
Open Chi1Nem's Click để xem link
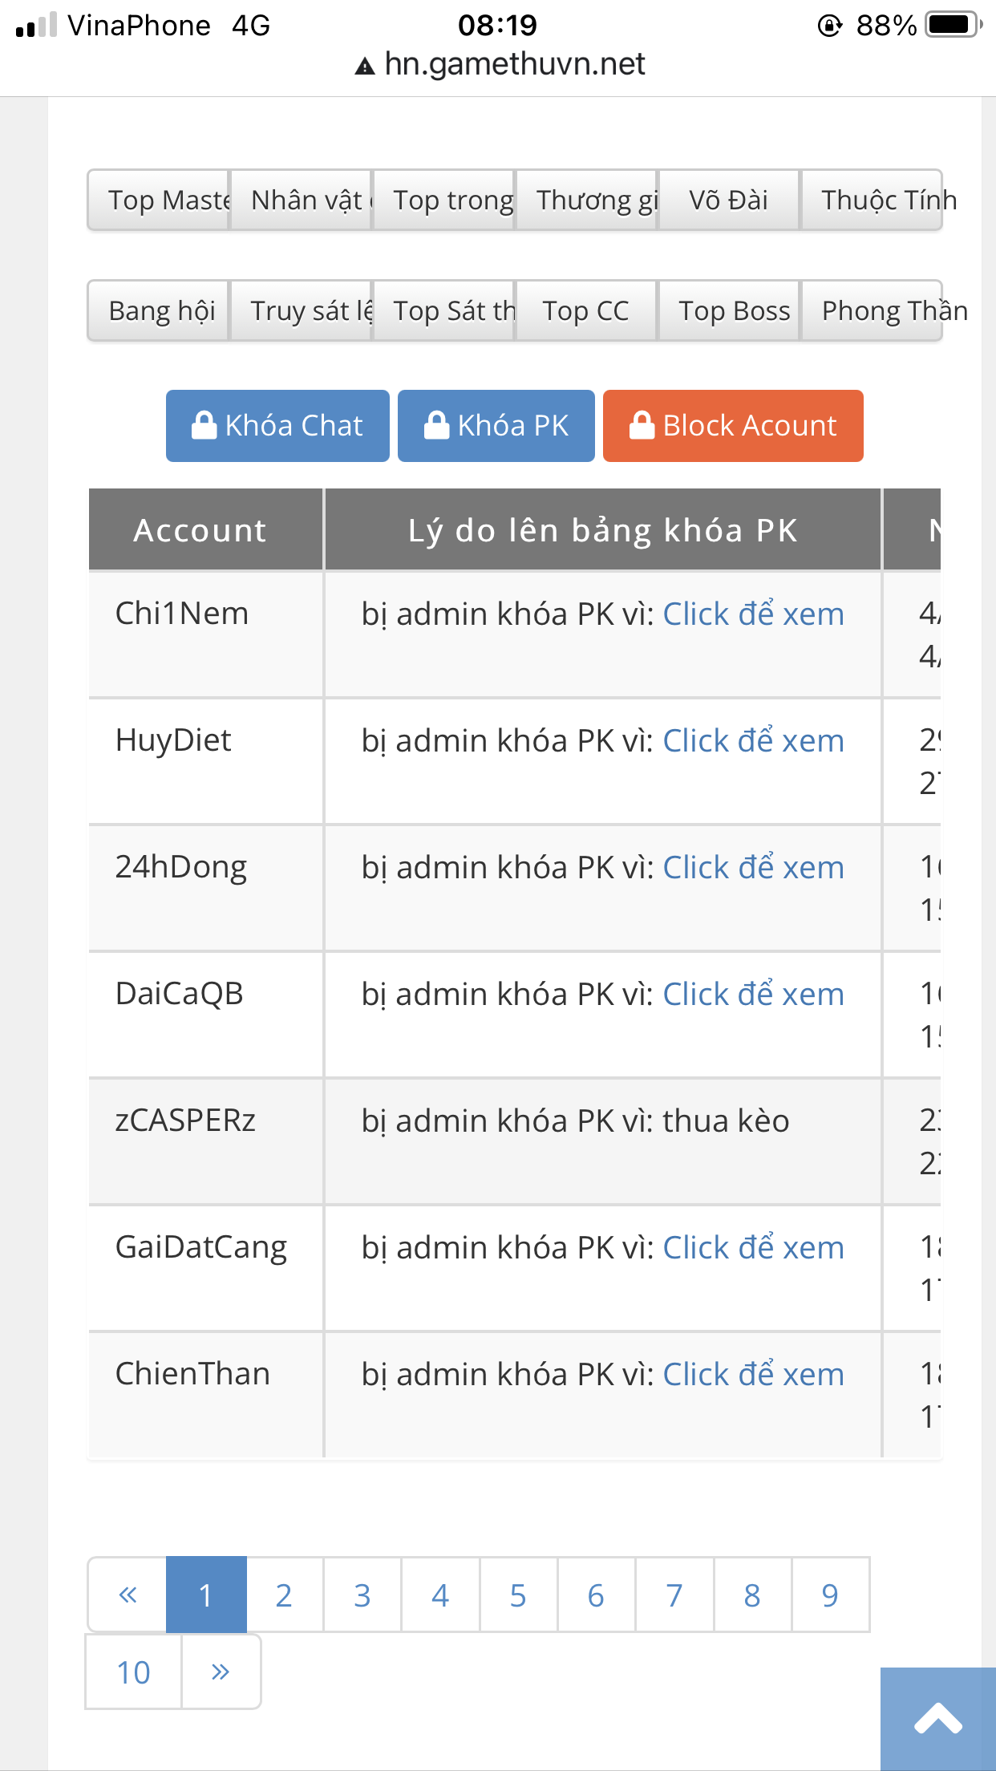point(753,614)
